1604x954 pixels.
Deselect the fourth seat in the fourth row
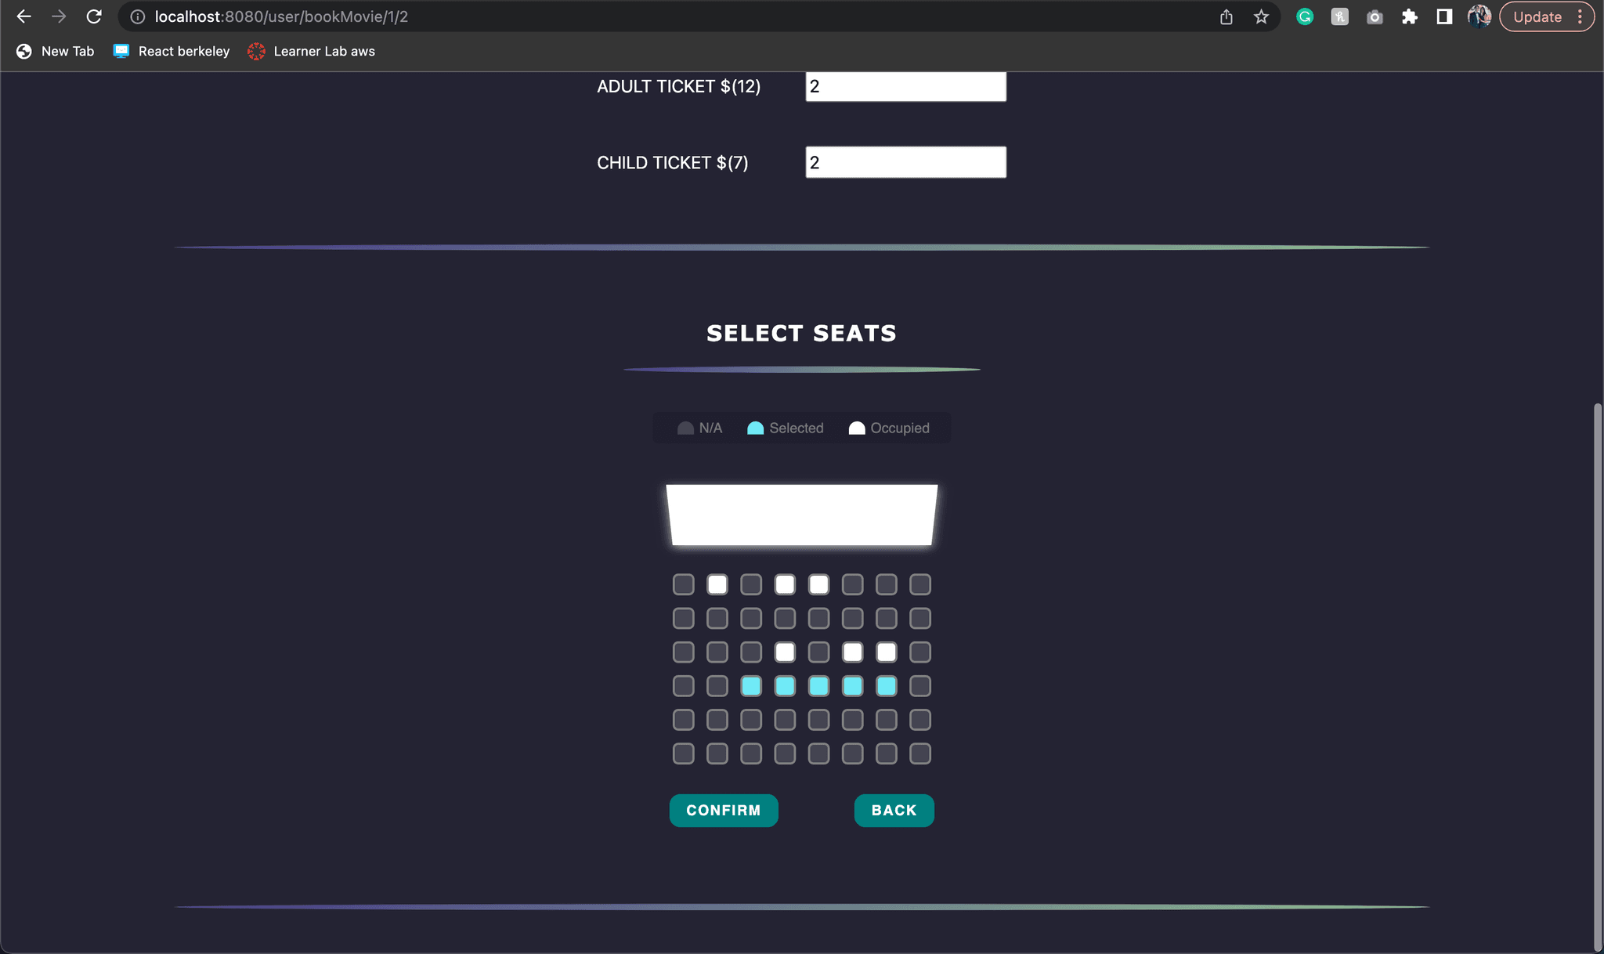[x=785, y=686]
